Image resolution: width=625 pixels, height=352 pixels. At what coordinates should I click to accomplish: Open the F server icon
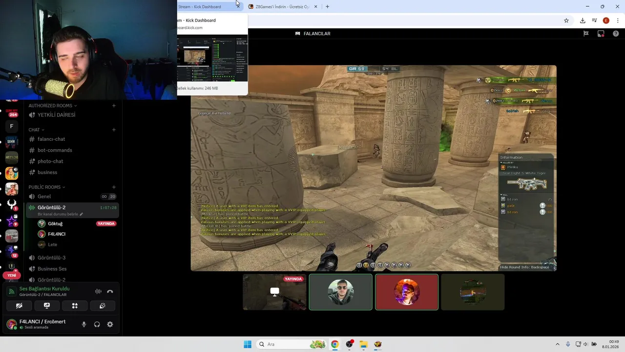(x=12, y=126)
